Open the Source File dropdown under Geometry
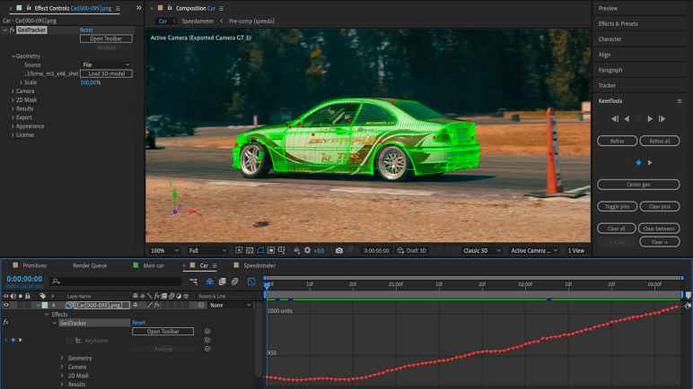693x389 pixels. (105, 65)
